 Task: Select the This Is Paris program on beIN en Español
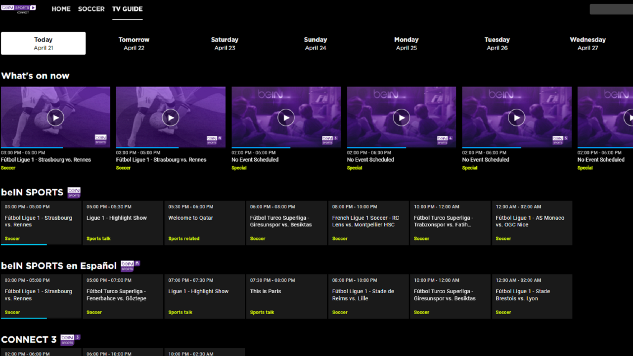coord(286,296)
